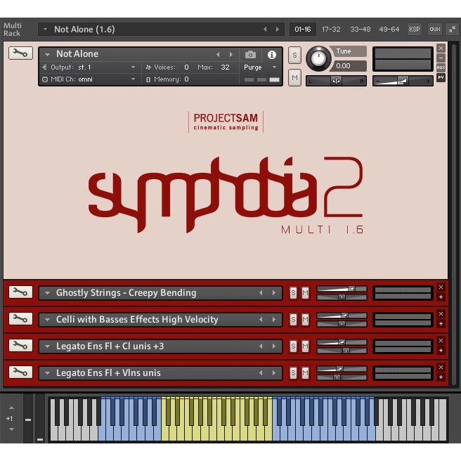The image size is (461, 461).
Task: Shift keyboard octave up with the arrow
Action: click(11, 408)
